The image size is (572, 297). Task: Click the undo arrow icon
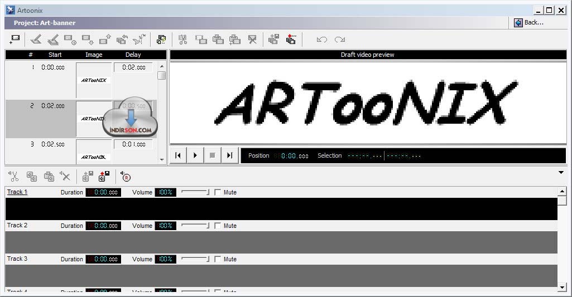tap(322, 40)
